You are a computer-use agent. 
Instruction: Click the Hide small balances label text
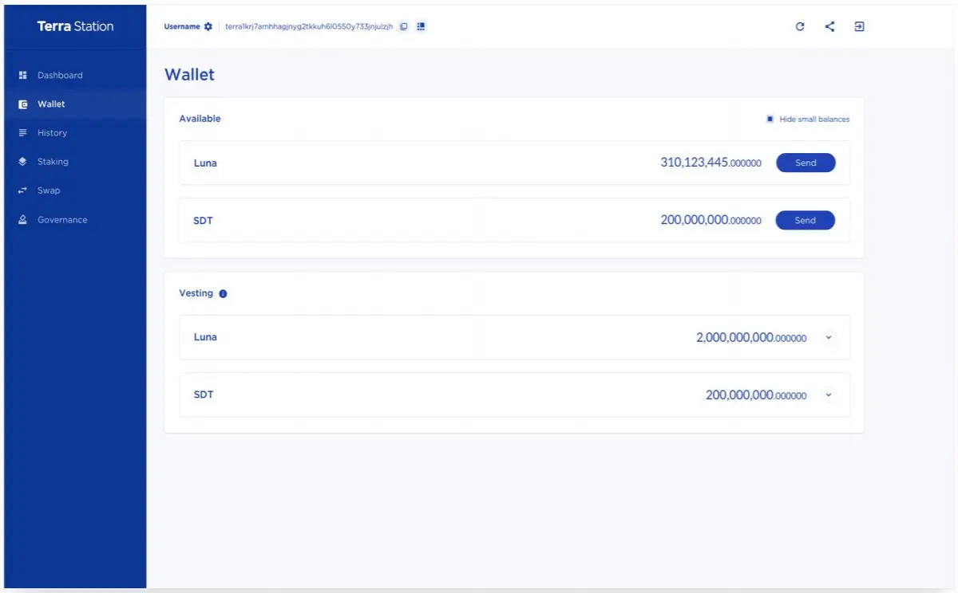click(814, 119)
